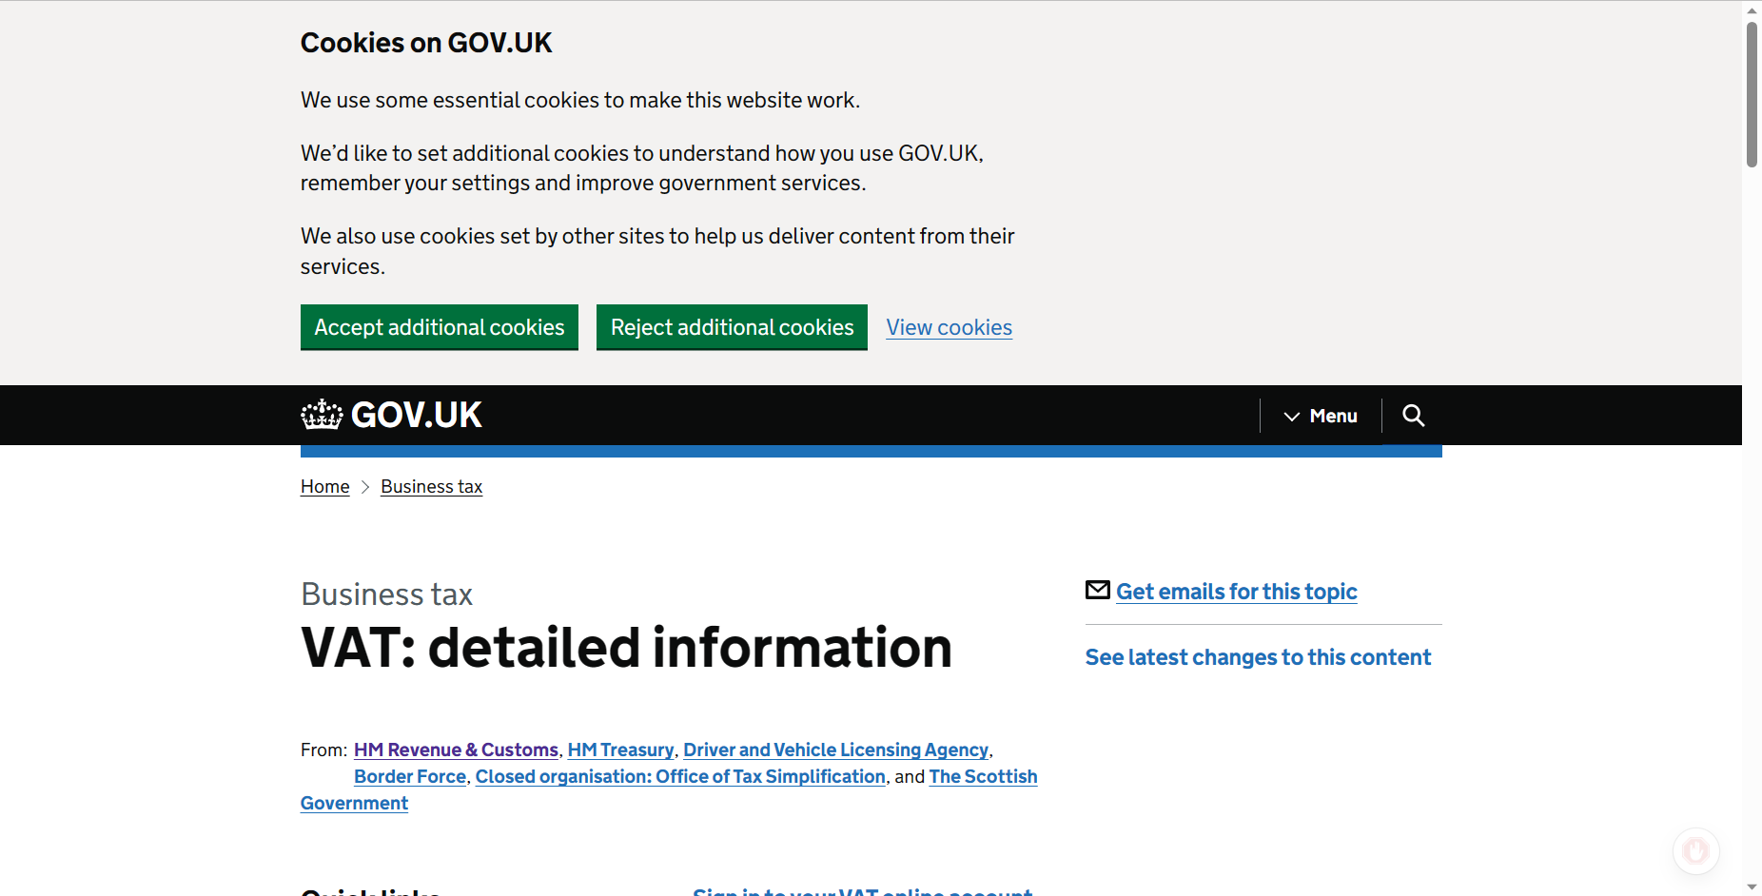Go to Home breadcrumb
This screenshot has width=1762, height=896.
[325, 486]
